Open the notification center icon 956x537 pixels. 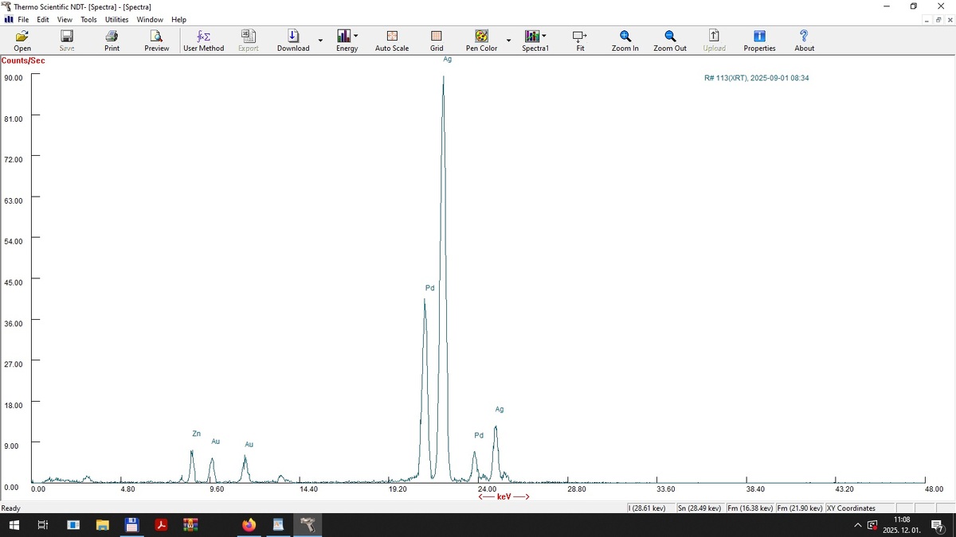coord(938,525)
